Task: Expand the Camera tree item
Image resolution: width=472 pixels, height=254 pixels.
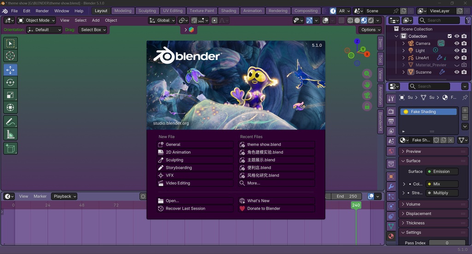Action: tap(404, 43)
